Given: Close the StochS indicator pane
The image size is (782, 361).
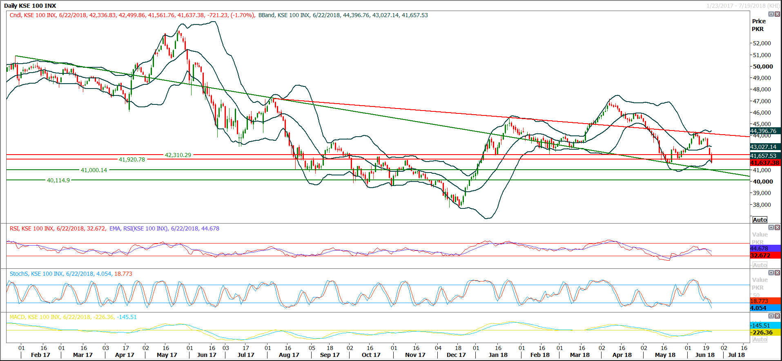Looking at the screenshot, I should tap(777, 273).
